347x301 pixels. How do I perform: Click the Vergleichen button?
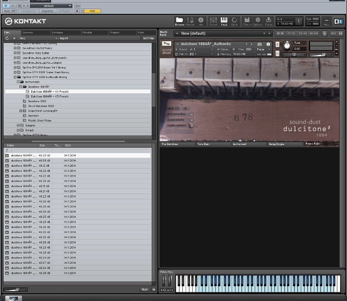(28, 11)
